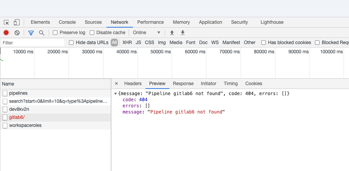349x171 pixels.
Task: Open the Sources tab
Action: 93,22
